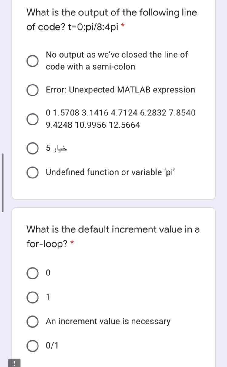Click the scrollbar on the left edge
The height and width of the screenshot is (367, 227).
click(3, 182)
